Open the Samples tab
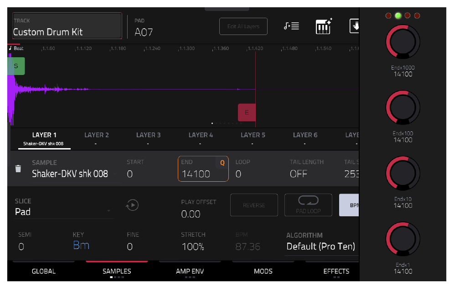This screenshot has width=454, height=289. click(117, 271)
